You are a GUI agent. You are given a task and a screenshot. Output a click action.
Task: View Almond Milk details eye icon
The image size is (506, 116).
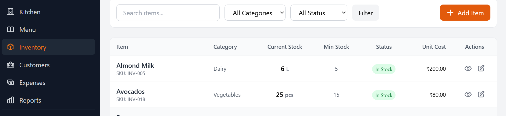(x=468, y=68)
